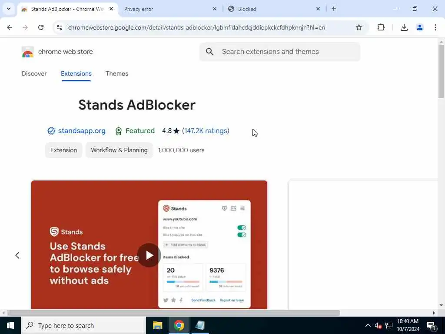Viewport: 445px width, 334px height.
Task: Open the Extensions section
Action: (76, 73)
